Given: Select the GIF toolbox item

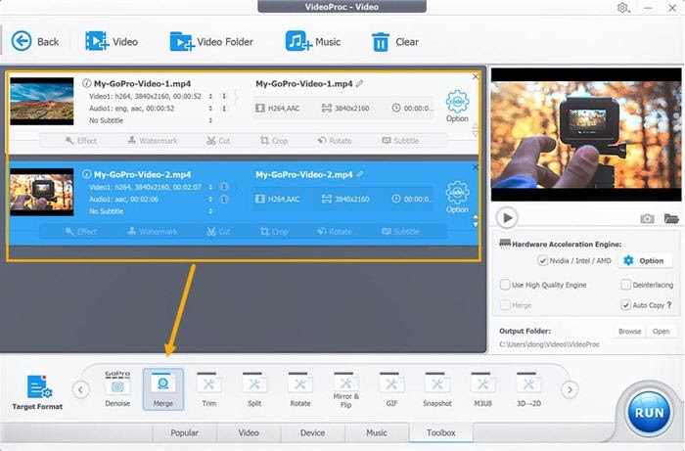Looking at the screenshot, I should point(391,388).
